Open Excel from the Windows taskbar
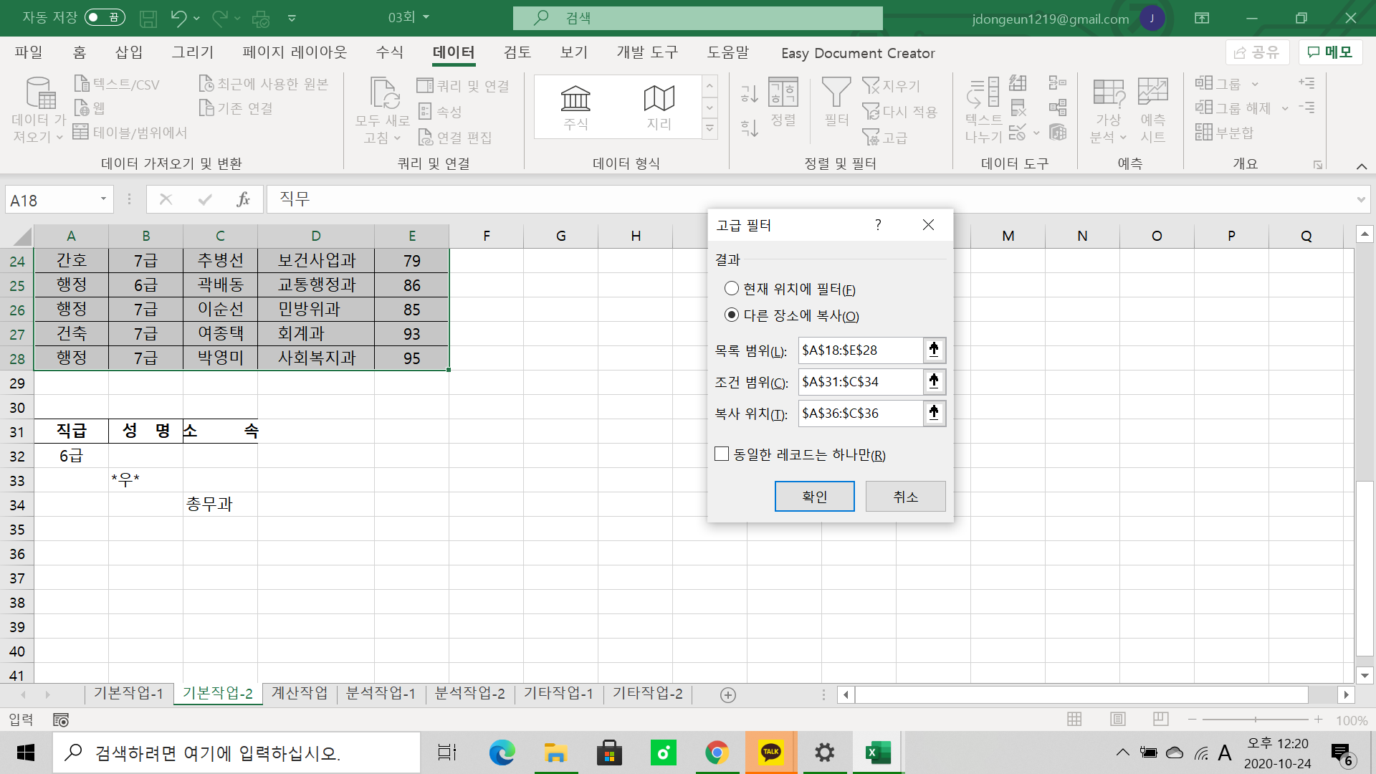Image resolution: width=1376 pixels, height=774 pixels. [877, 752]
